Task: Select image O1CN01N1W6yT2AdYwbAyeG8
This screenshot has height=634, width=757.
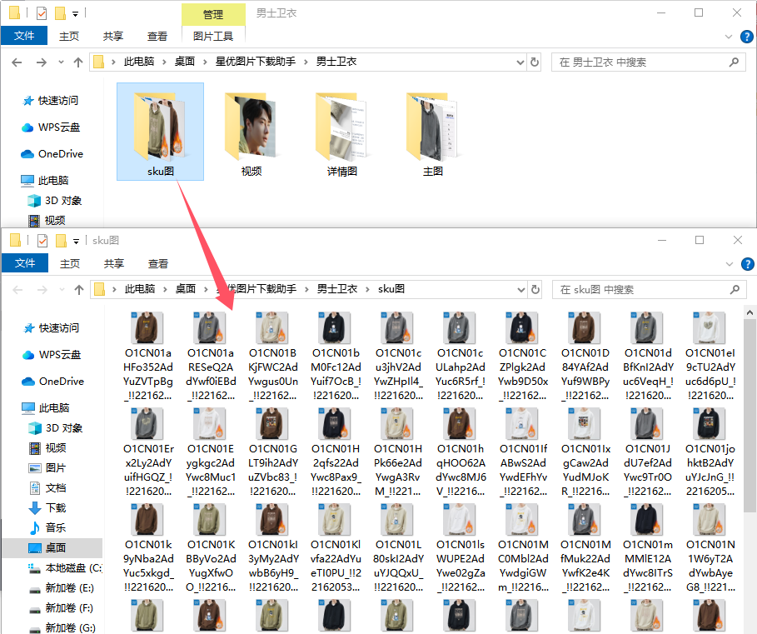Action: [710, 547]
